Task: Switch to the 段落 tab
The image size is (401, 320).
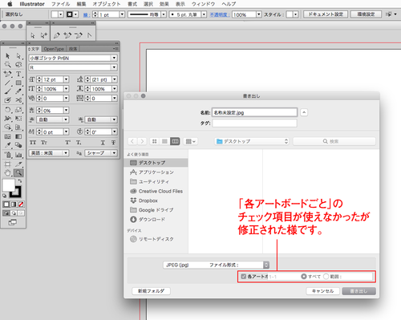Action: pos(73,49)
